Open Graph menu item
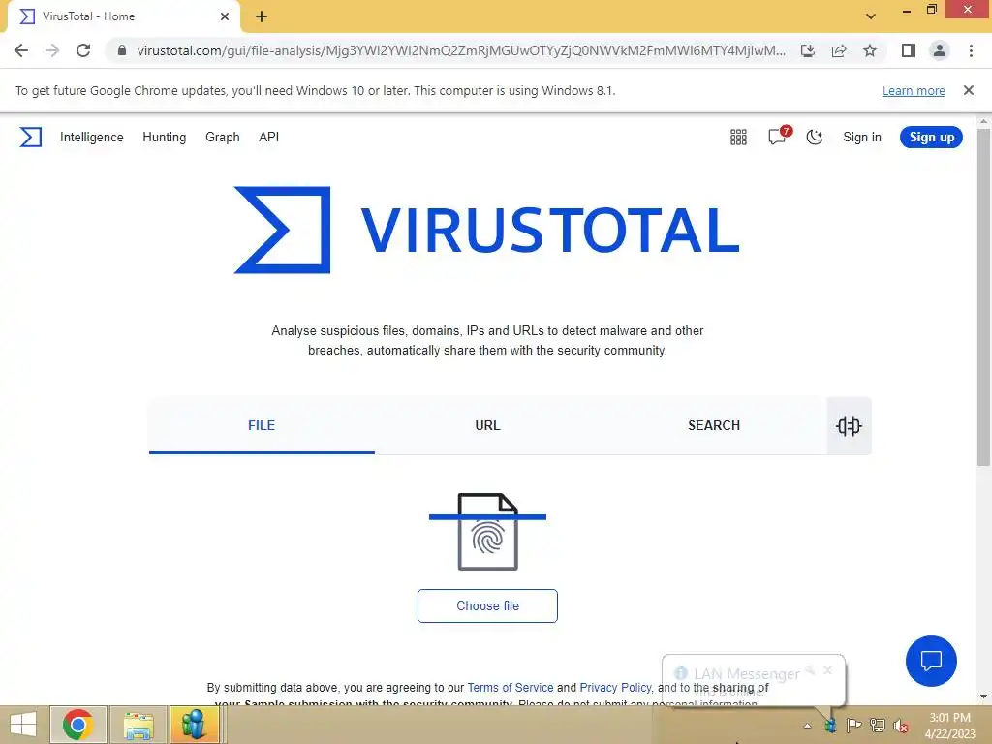This screenshot has width=992, height=744. point(223,138)
